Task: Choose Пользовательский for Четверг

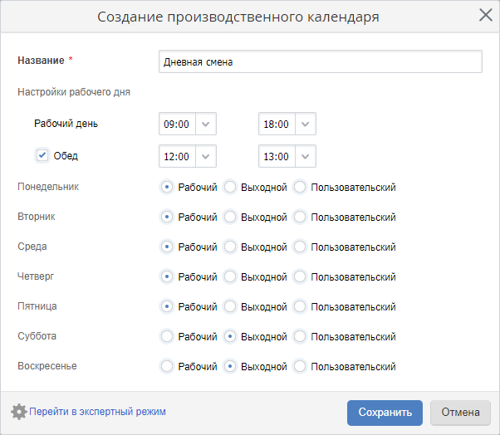Action: click(x=300, y=277)
